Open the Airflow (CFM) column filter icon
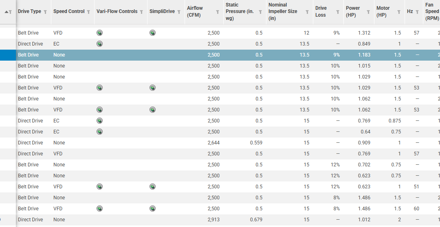Viewport: 440px width, 227px height. pos(218,12)
